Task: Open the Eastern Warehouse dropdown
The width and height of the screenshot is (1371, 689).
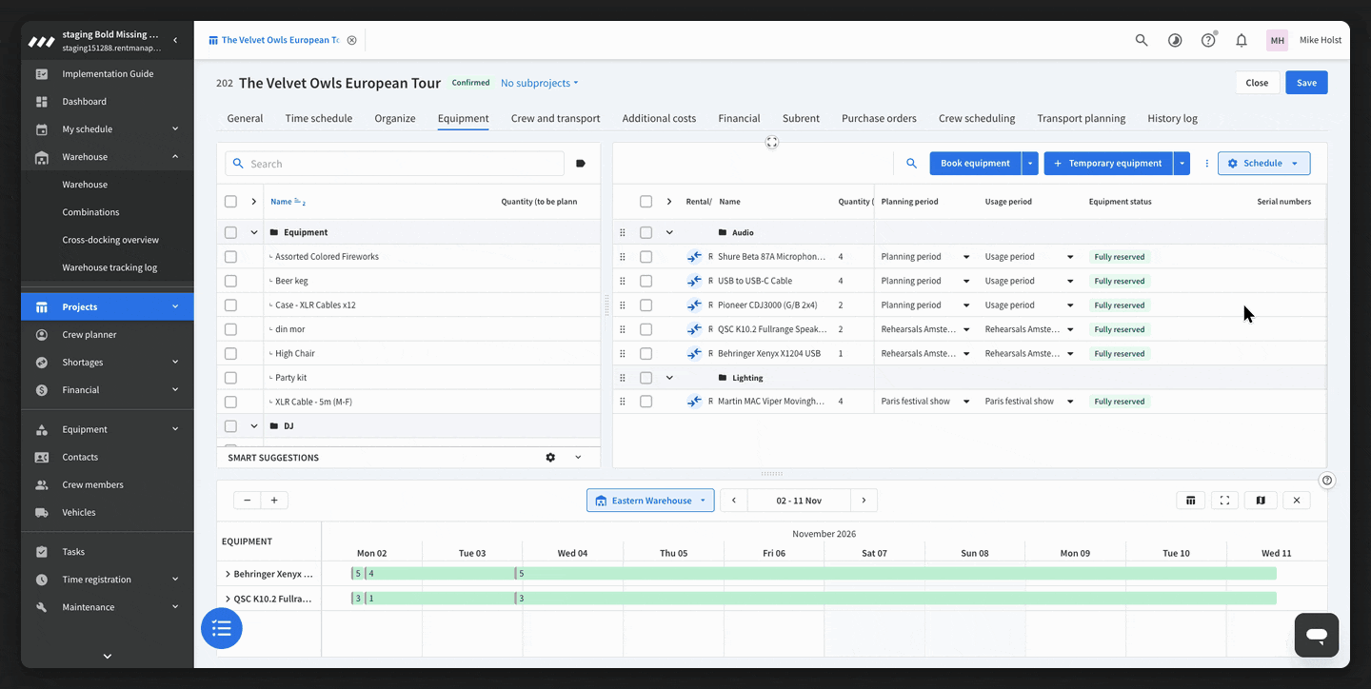Action: 650,501
